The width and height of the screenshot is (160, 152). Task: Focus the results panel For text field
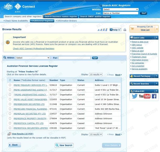(74, 58)
